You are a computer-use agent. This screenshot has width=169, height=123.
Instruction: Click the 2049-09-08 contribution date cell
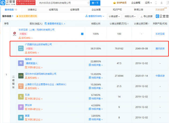[142, 49]
